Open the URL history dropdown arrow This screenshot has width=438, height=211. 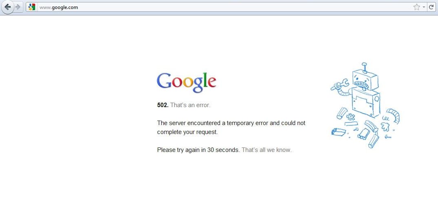point(424,7)
